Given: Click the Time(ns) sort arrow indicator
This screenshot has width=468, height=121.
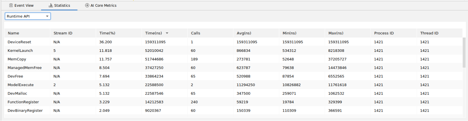Looking at the screenshot, I should (167, 33).
